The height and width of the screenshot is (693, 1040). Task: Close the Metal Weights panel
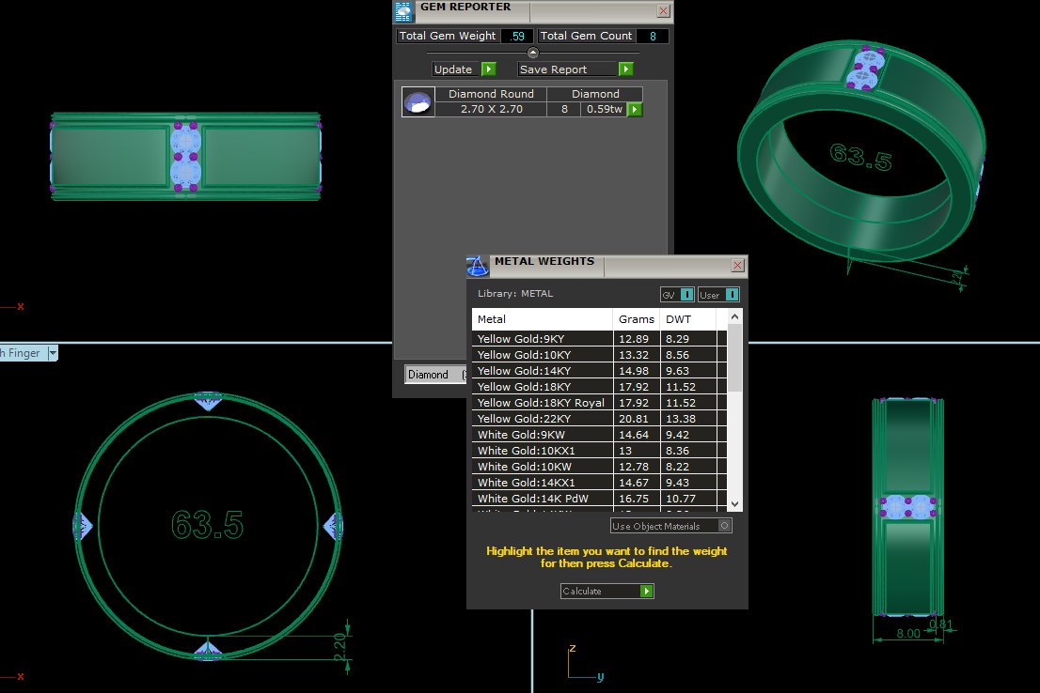point(738,266)
